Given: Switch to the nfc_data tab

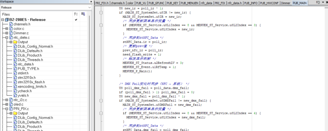Looking at the screenshot, I should pyautogui.click(x=207, y=3).
